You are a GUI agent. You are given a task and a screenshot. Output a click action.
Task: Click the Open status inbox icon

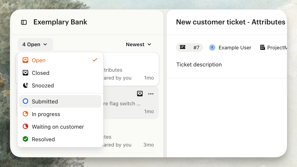coord(25,60)
